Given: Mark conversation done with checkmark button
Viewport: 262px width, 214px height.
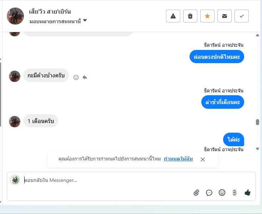Looking at the screenshot, I should click(241, 16).
